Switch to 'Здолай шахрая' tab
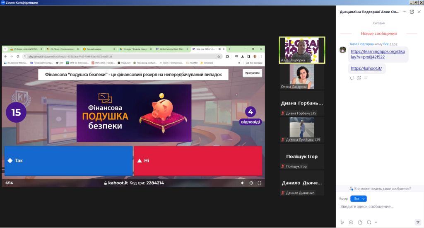 (99, 49)
